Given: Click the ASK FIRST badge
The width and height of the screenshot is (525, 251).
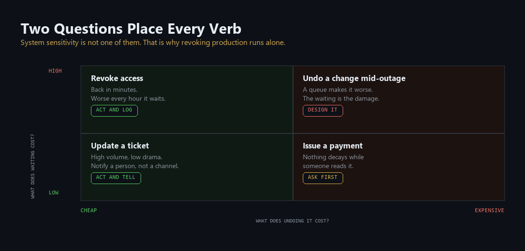Looking at the screenshot, I should [x=323, y=178].
